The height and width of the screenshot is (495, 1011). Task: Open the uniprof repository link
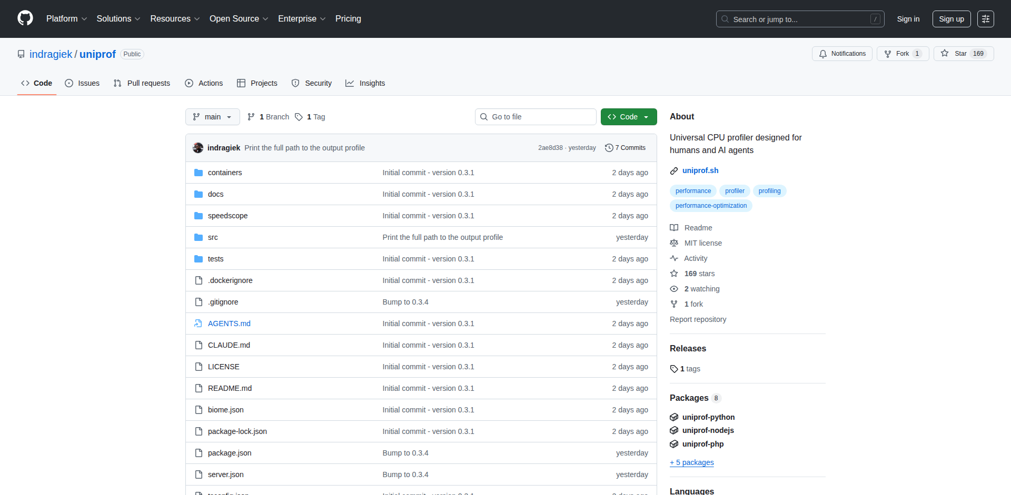click(x=97, y=54)
